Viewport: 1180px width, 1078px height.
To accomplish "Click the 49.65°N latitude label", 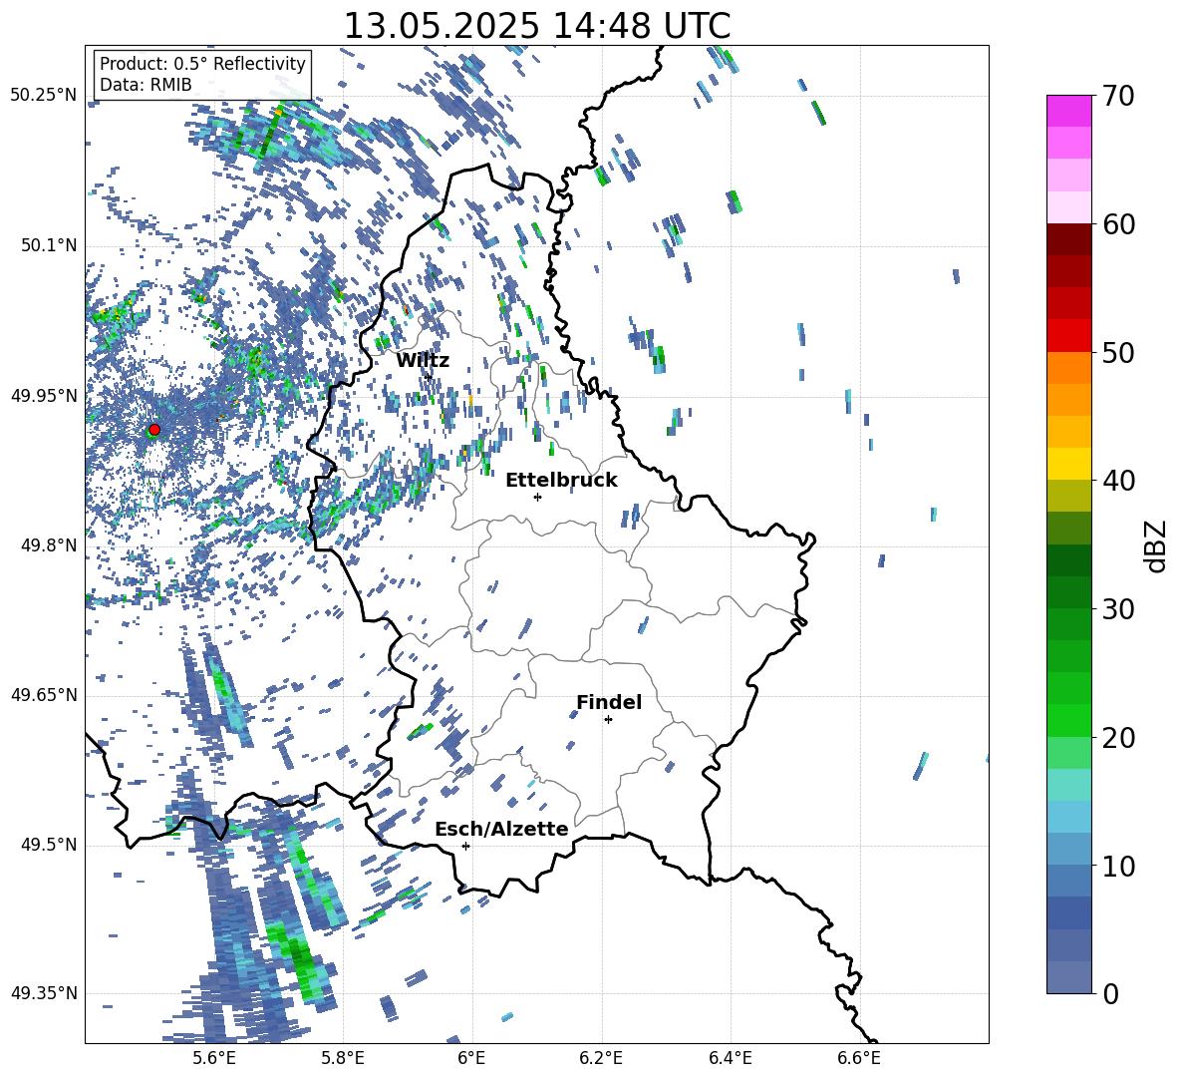I will [x=44, y=695].
